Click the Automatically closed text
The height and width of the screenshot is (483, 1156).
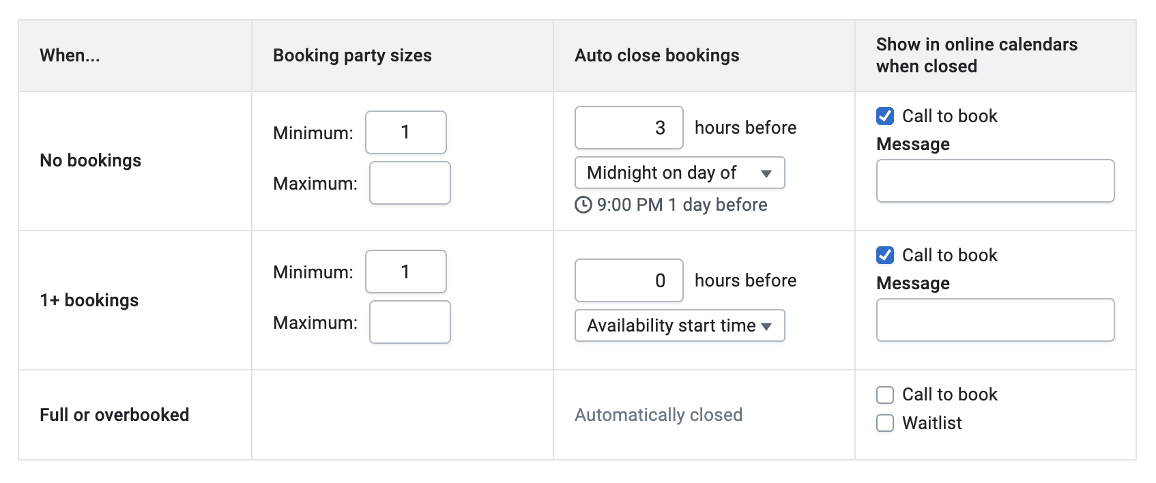(x=659, y=415)
